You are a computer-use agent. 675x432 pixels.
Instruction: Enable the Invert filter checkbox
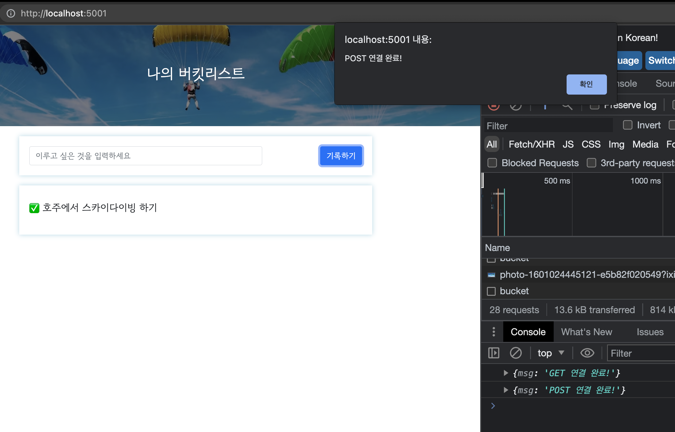point(627,125)
